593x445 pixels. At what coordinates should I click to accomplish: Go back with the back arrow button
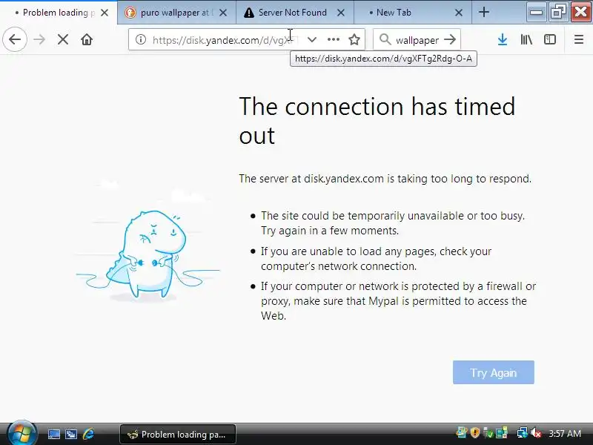[15, 39]
